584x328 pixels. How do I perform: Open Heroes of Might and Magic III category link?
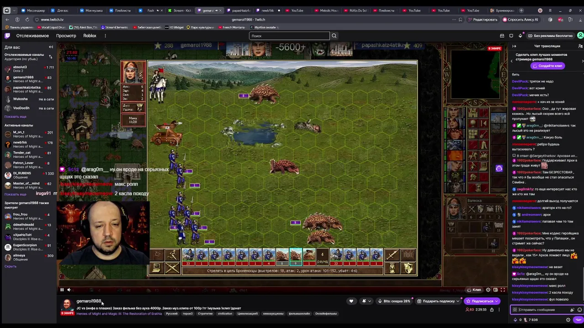(x=119, y=313)
